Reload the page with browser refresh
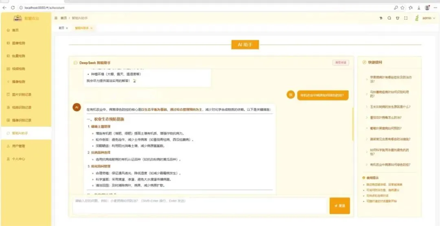The width and height of the screenshot is (440, 226). (13, 8)
